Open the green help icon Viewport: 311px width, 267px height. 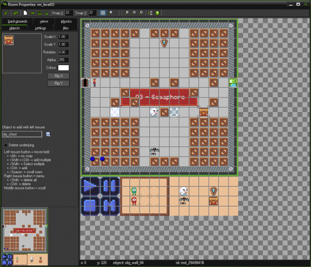click(157, 13)
